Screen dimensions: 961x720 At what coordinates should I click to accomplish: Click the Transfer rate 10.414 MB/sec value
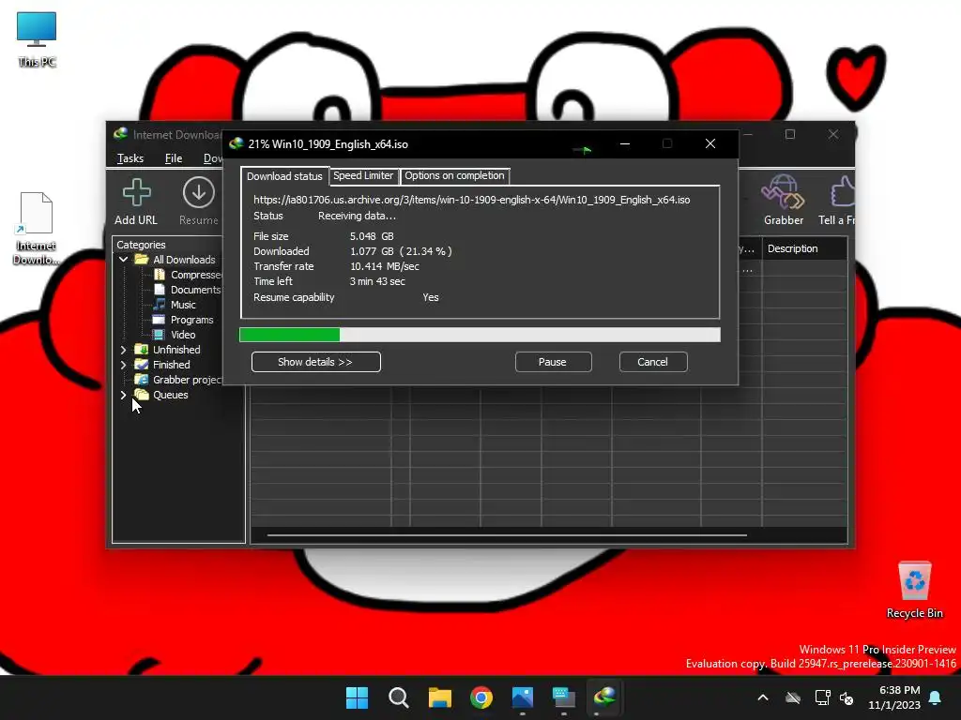[x=384, y=266]
